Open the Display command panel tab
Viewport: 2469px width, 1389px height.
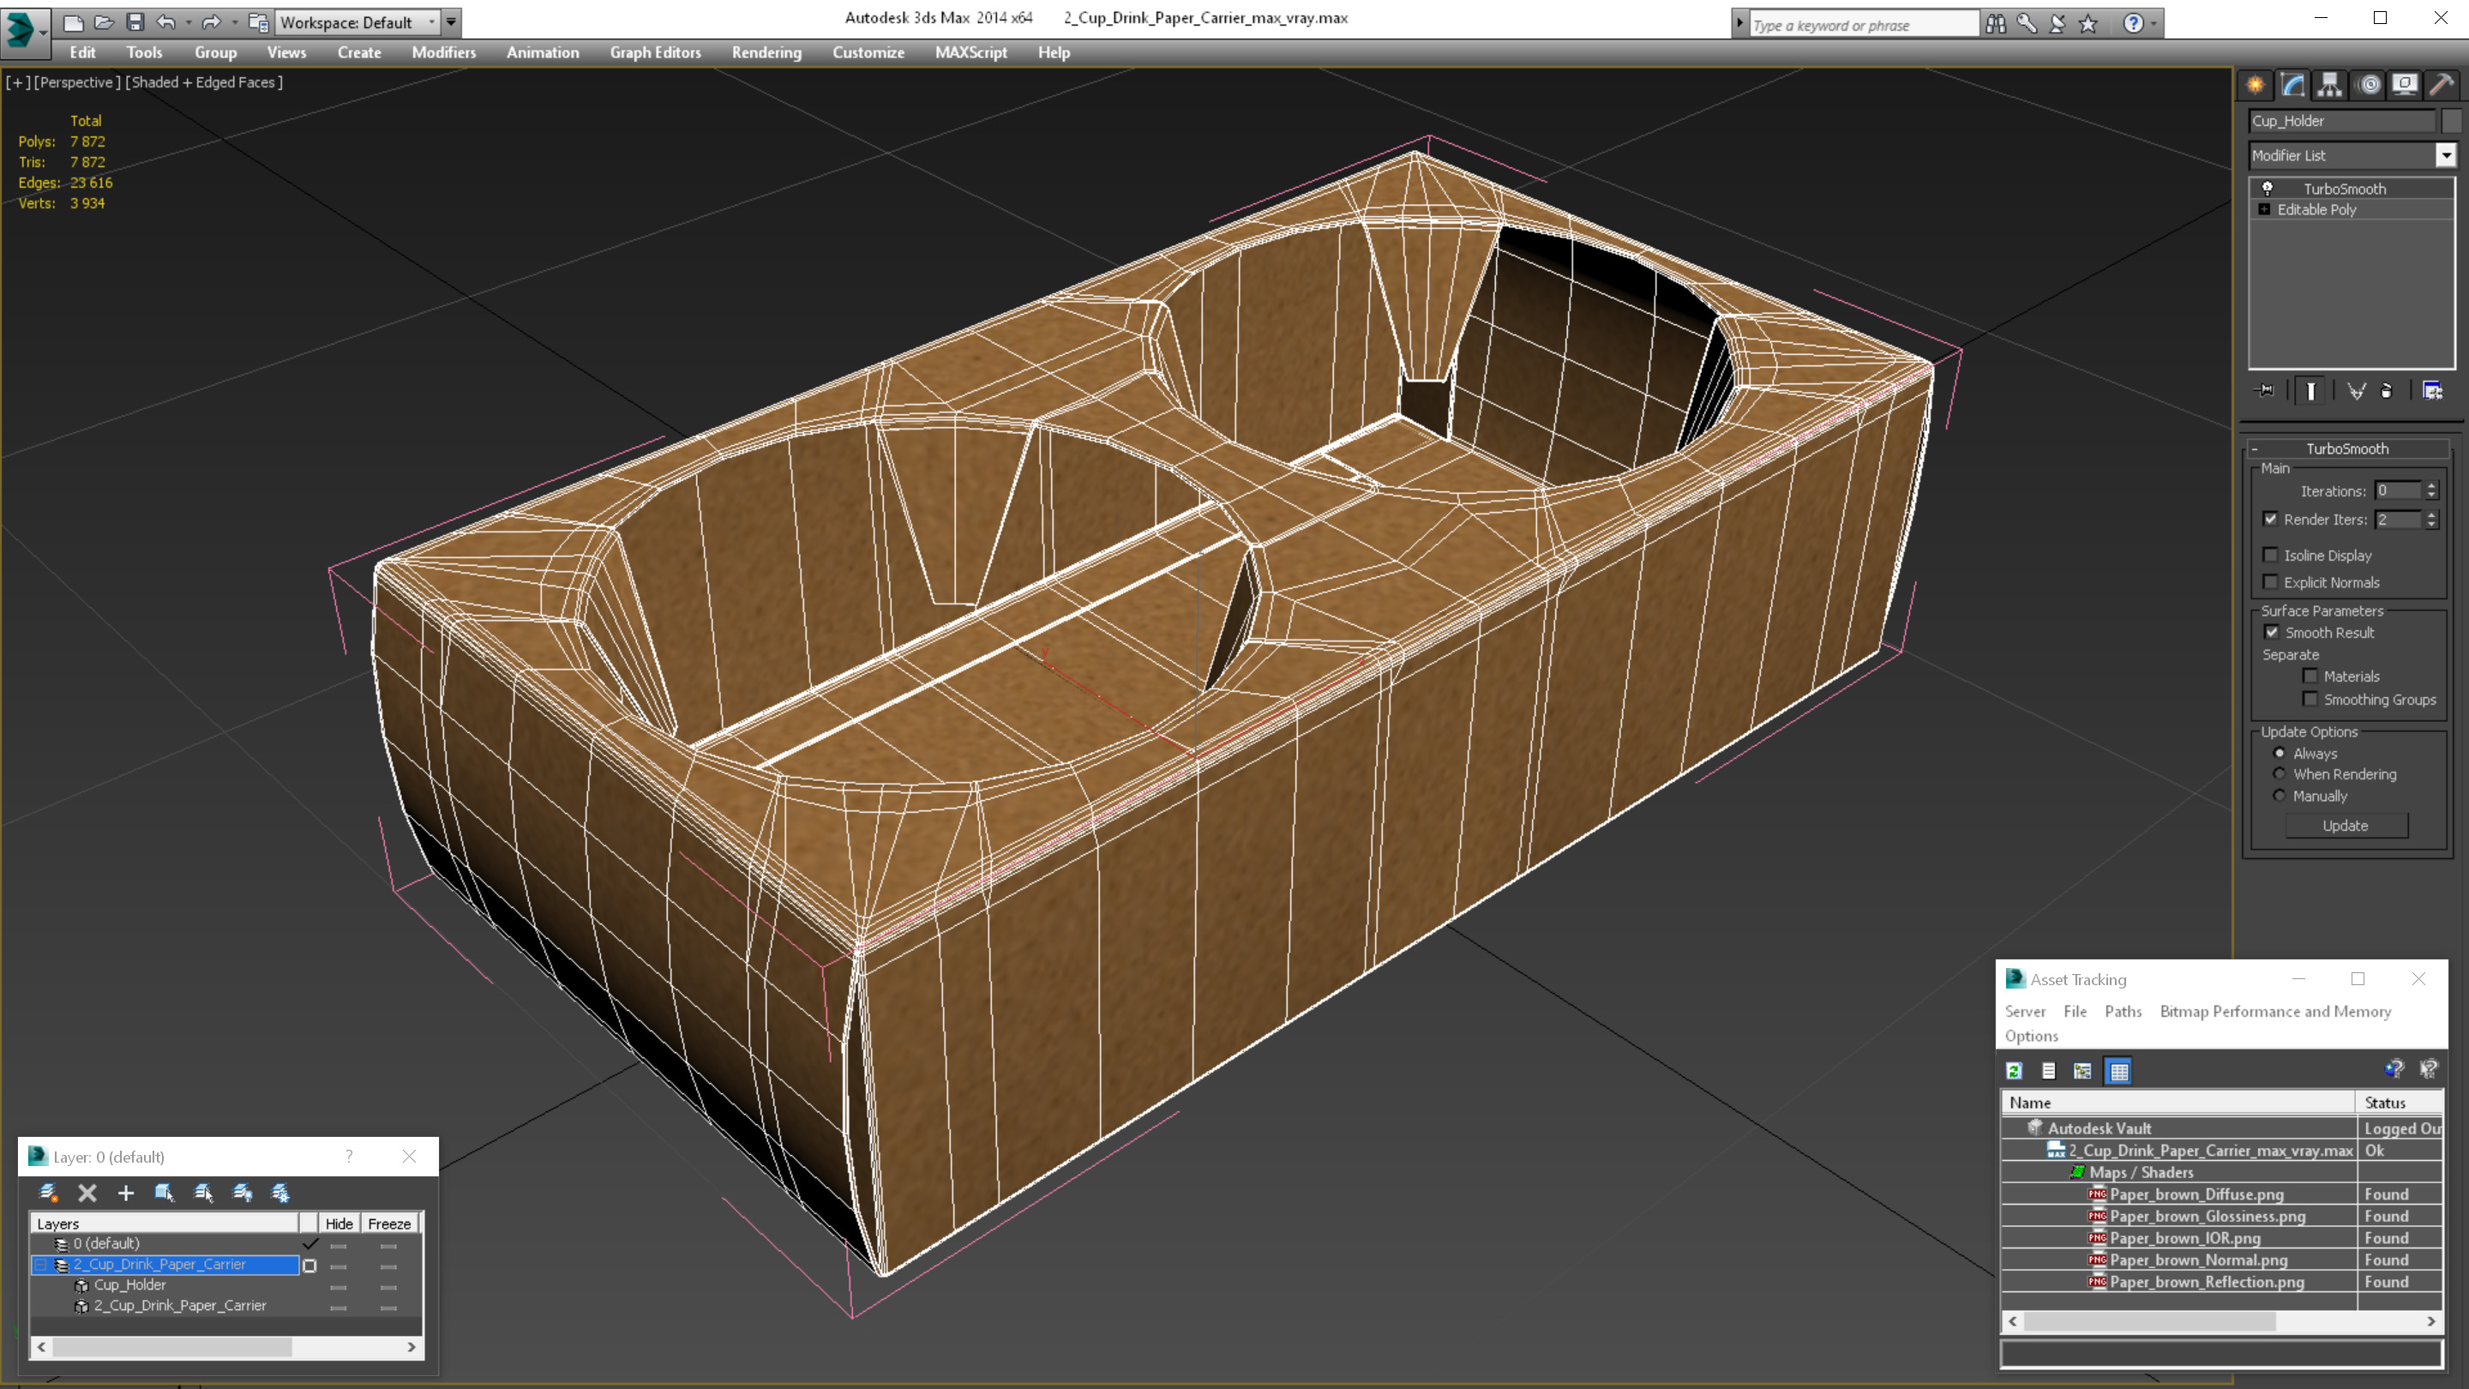point(2405,86)
